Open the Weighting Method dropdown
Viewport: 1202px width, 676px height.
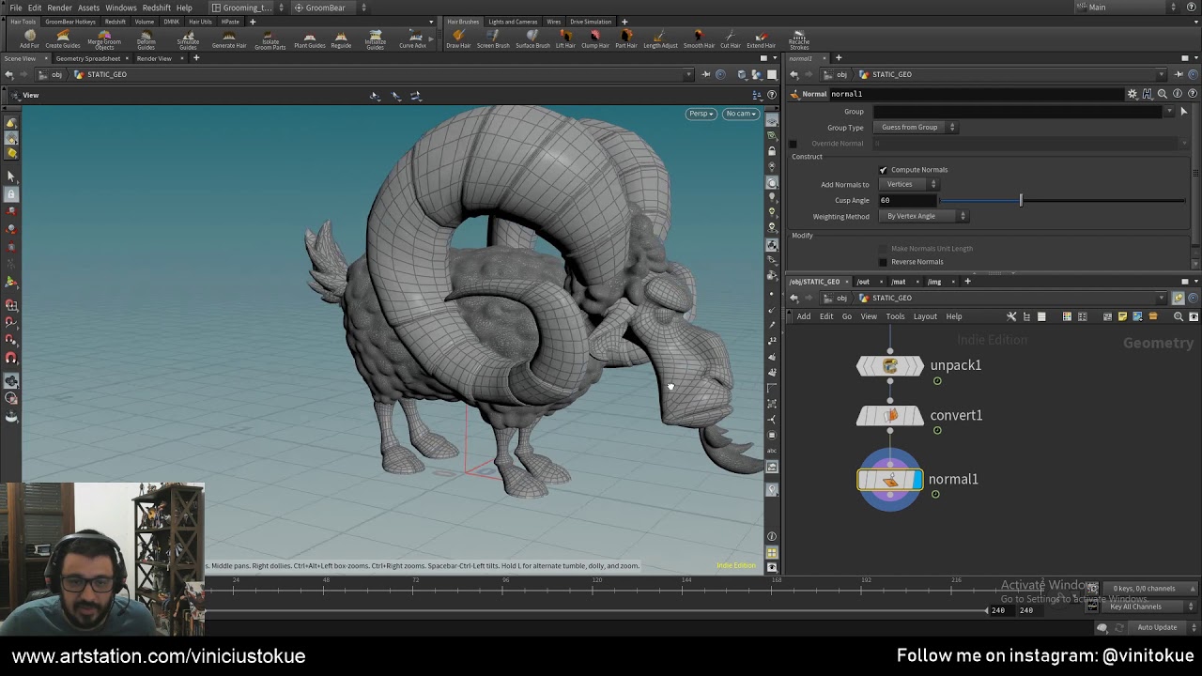pos(924,216)
